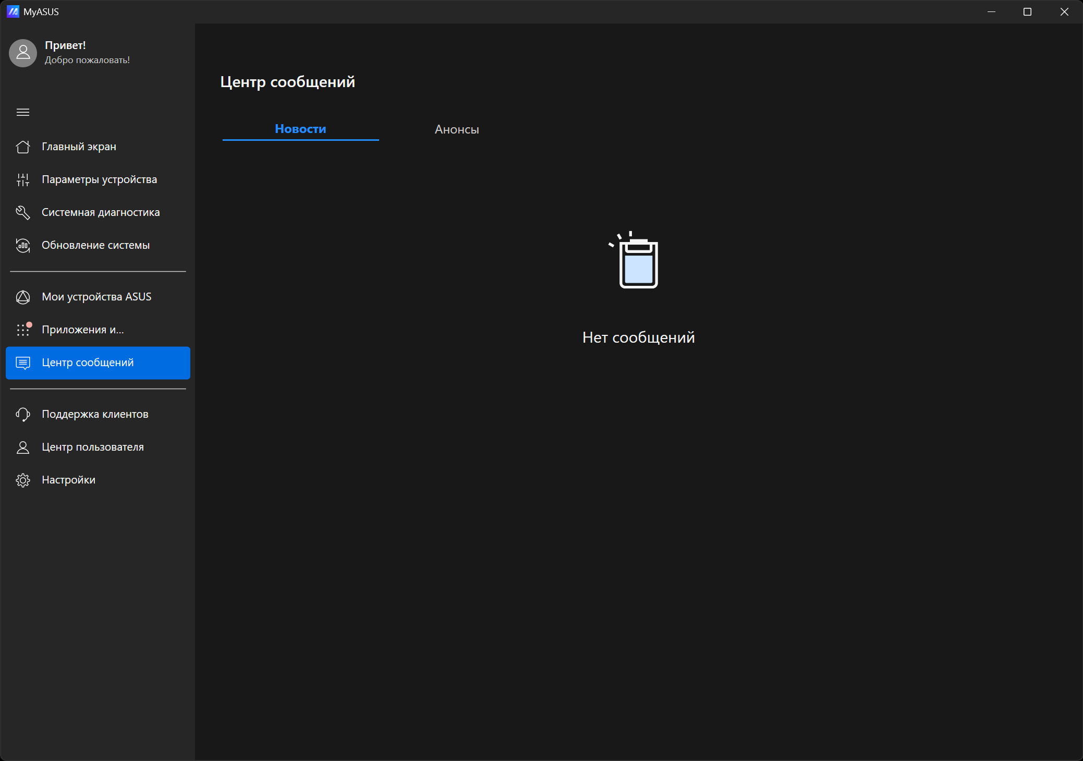Screen dimensions: 1083x761
Task: Click the sliders icon for Параметры устройства
Action: (x=23, y=180)
